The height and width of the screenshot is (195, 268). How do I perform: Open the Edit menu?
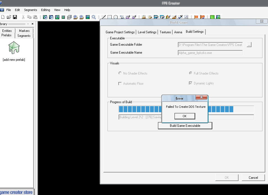point(17,10)
